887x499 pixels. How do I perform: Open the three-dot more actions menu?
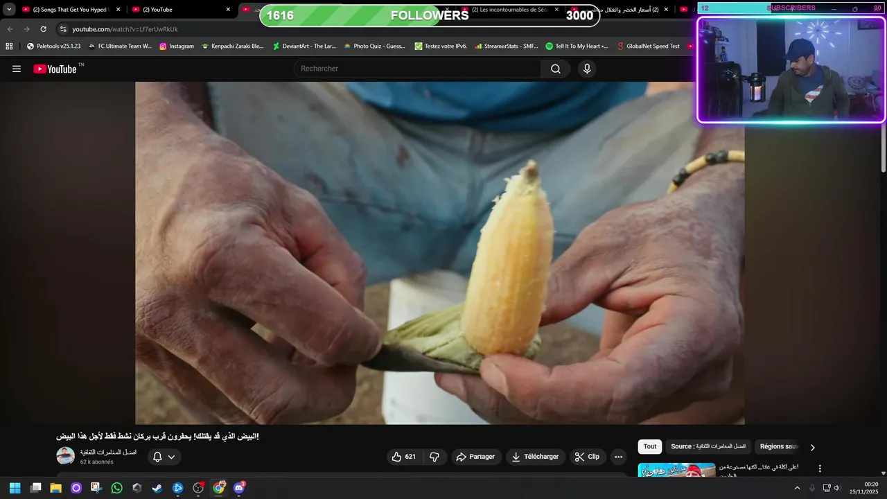[619, 457]
